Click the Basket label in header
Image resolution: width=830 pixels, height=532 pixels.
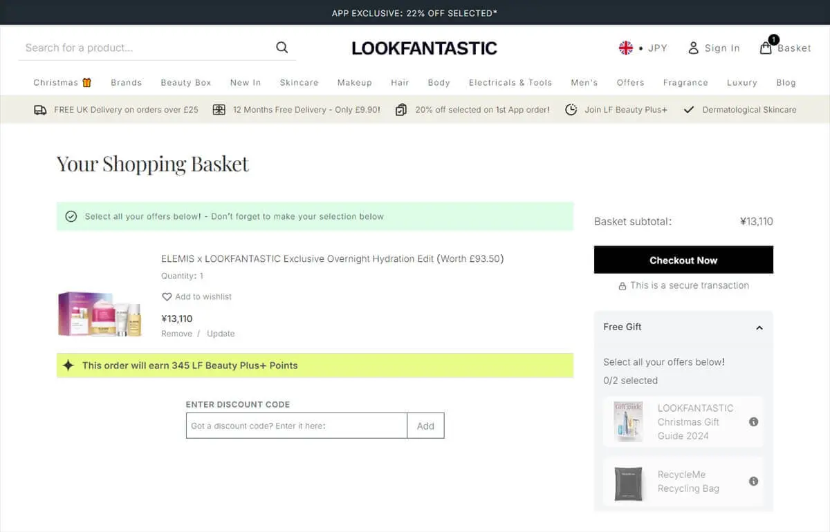(794, 48)
